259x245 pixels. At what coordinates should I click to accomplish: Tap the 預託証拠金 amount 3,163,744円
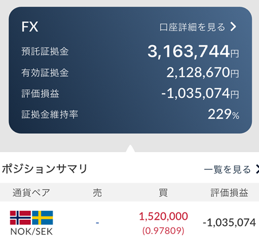[x=193, y=52]
